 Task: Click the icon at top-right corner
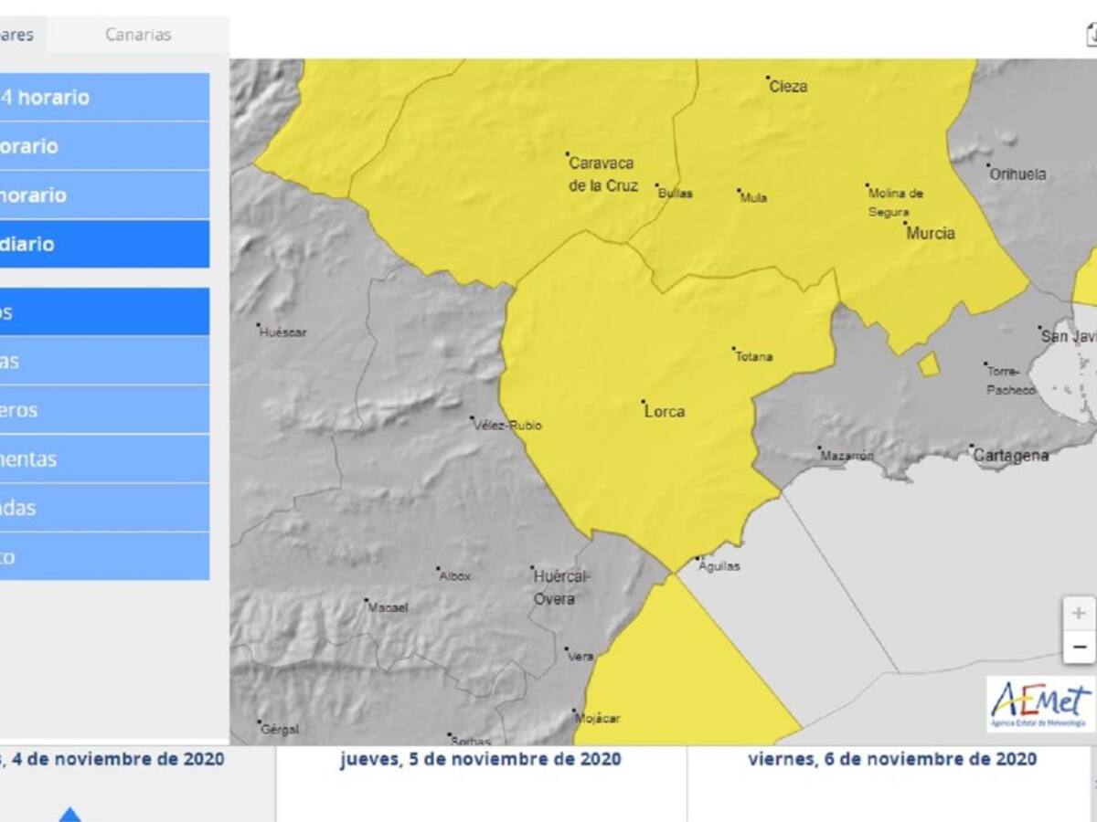pyautogui.click(x=1091, y=35)
